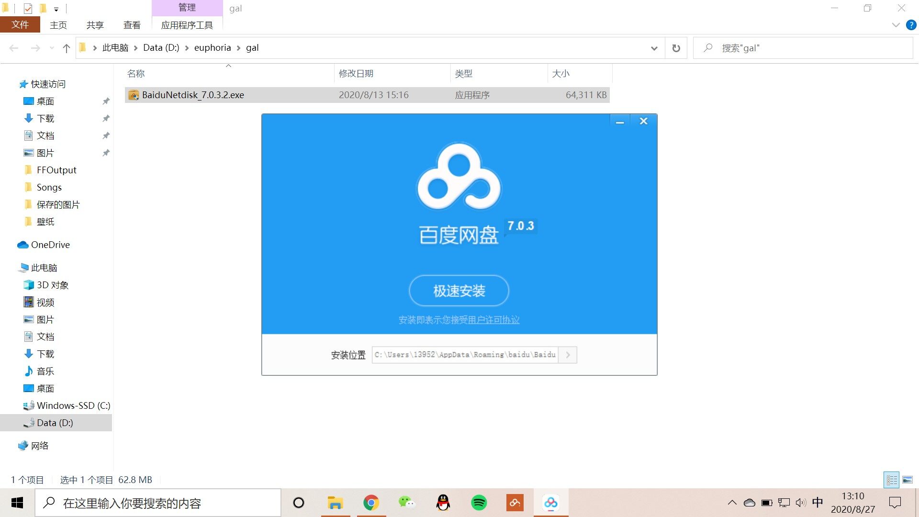Open 音乐 in navigation pane
The image size is (919, 517).
[x=45, y=371]
